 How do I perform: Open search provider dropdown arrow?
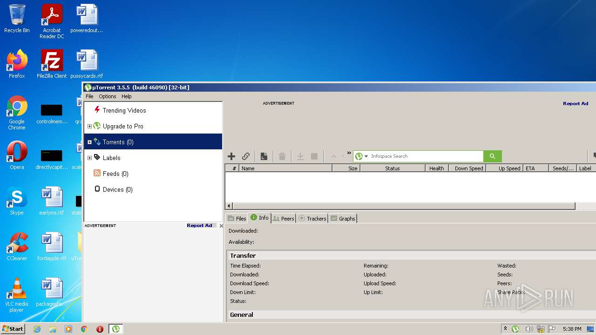pos(366,156)
